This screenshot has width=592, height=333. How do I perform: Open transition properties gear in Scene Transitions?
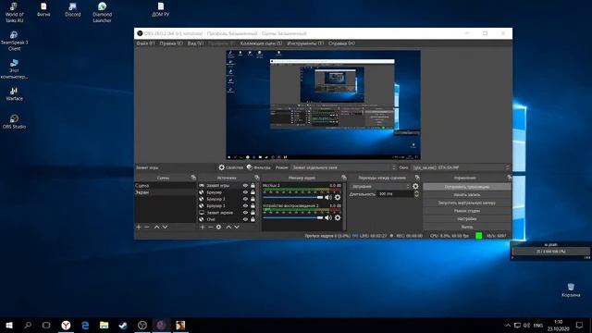415,186
